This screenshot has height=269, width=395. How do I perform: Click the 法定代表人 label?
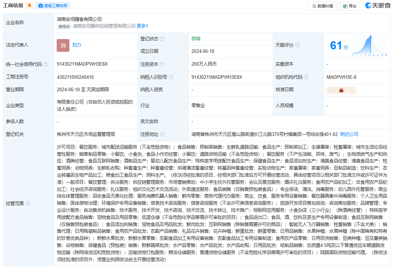[x=17, y=45]
